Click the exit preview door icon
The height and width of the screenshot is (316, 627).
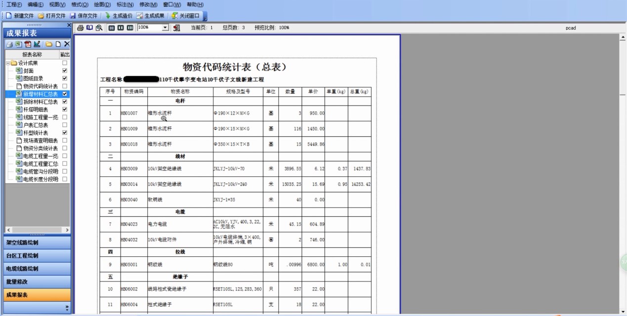(x=177, y=28)
